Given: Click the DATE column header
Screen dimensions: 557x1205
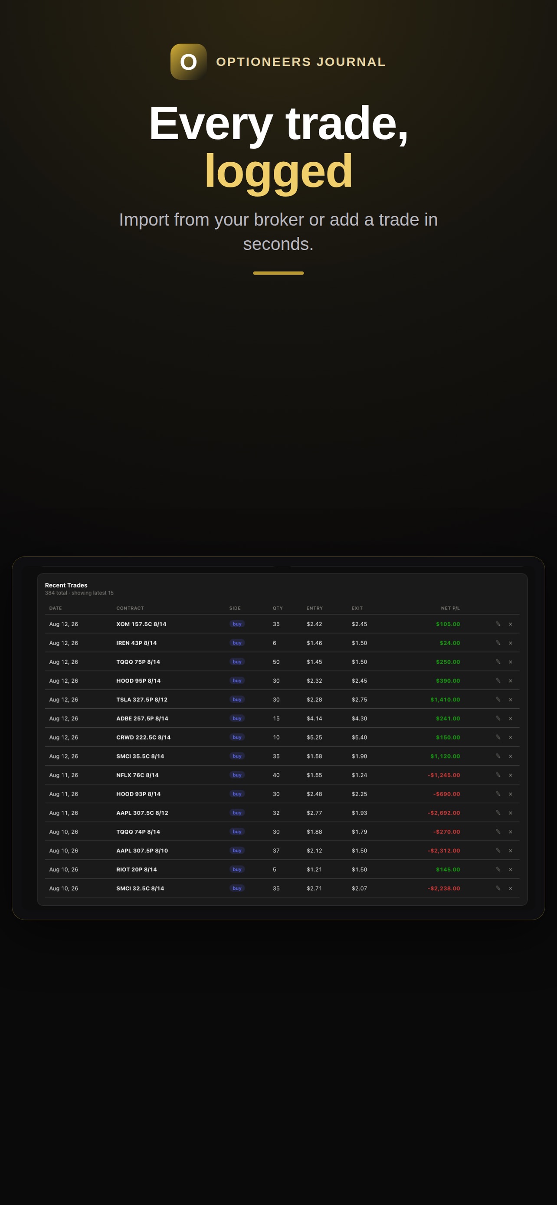Looking at the screenshot, I should tap(56, 608).
